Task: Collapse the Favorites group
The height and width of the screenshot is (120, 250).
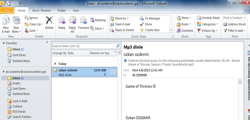Action: tap(4, 43)
